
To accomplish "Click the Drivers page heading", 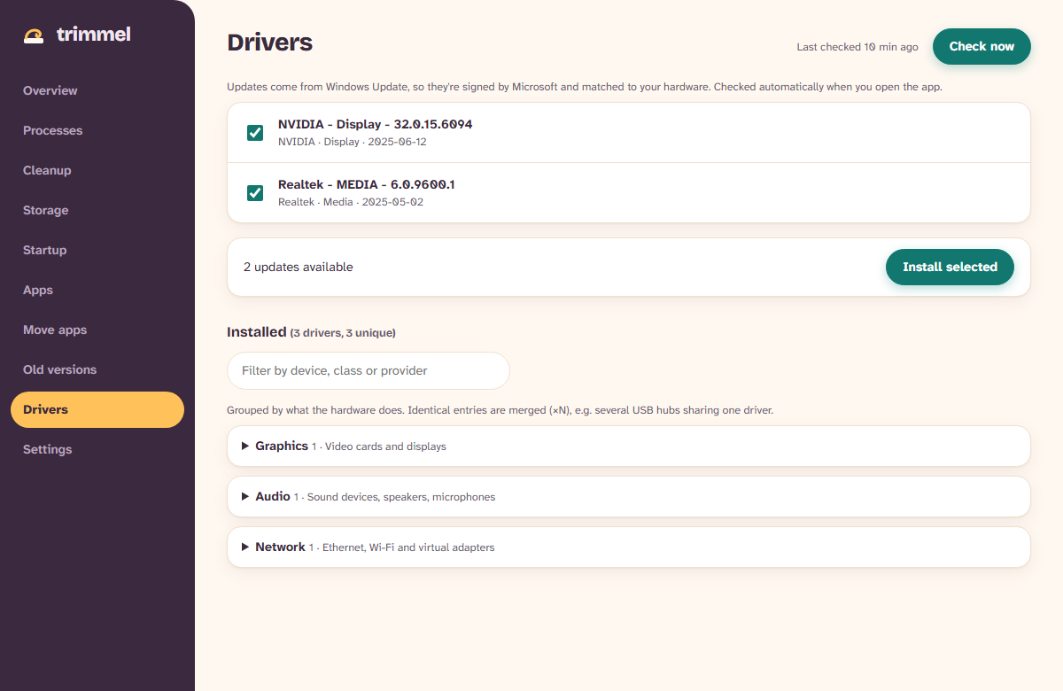I will 269,43.
